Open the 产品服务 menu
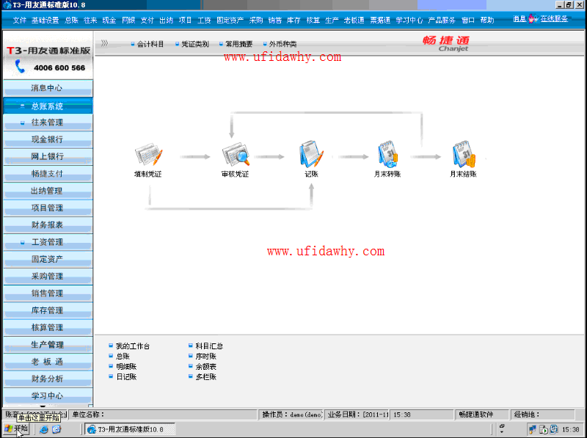The image size is (587, 438). click(442, 21)
